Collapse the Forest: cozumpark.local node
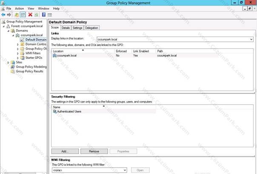Screen dimensions: 257x174 (3, 26)
